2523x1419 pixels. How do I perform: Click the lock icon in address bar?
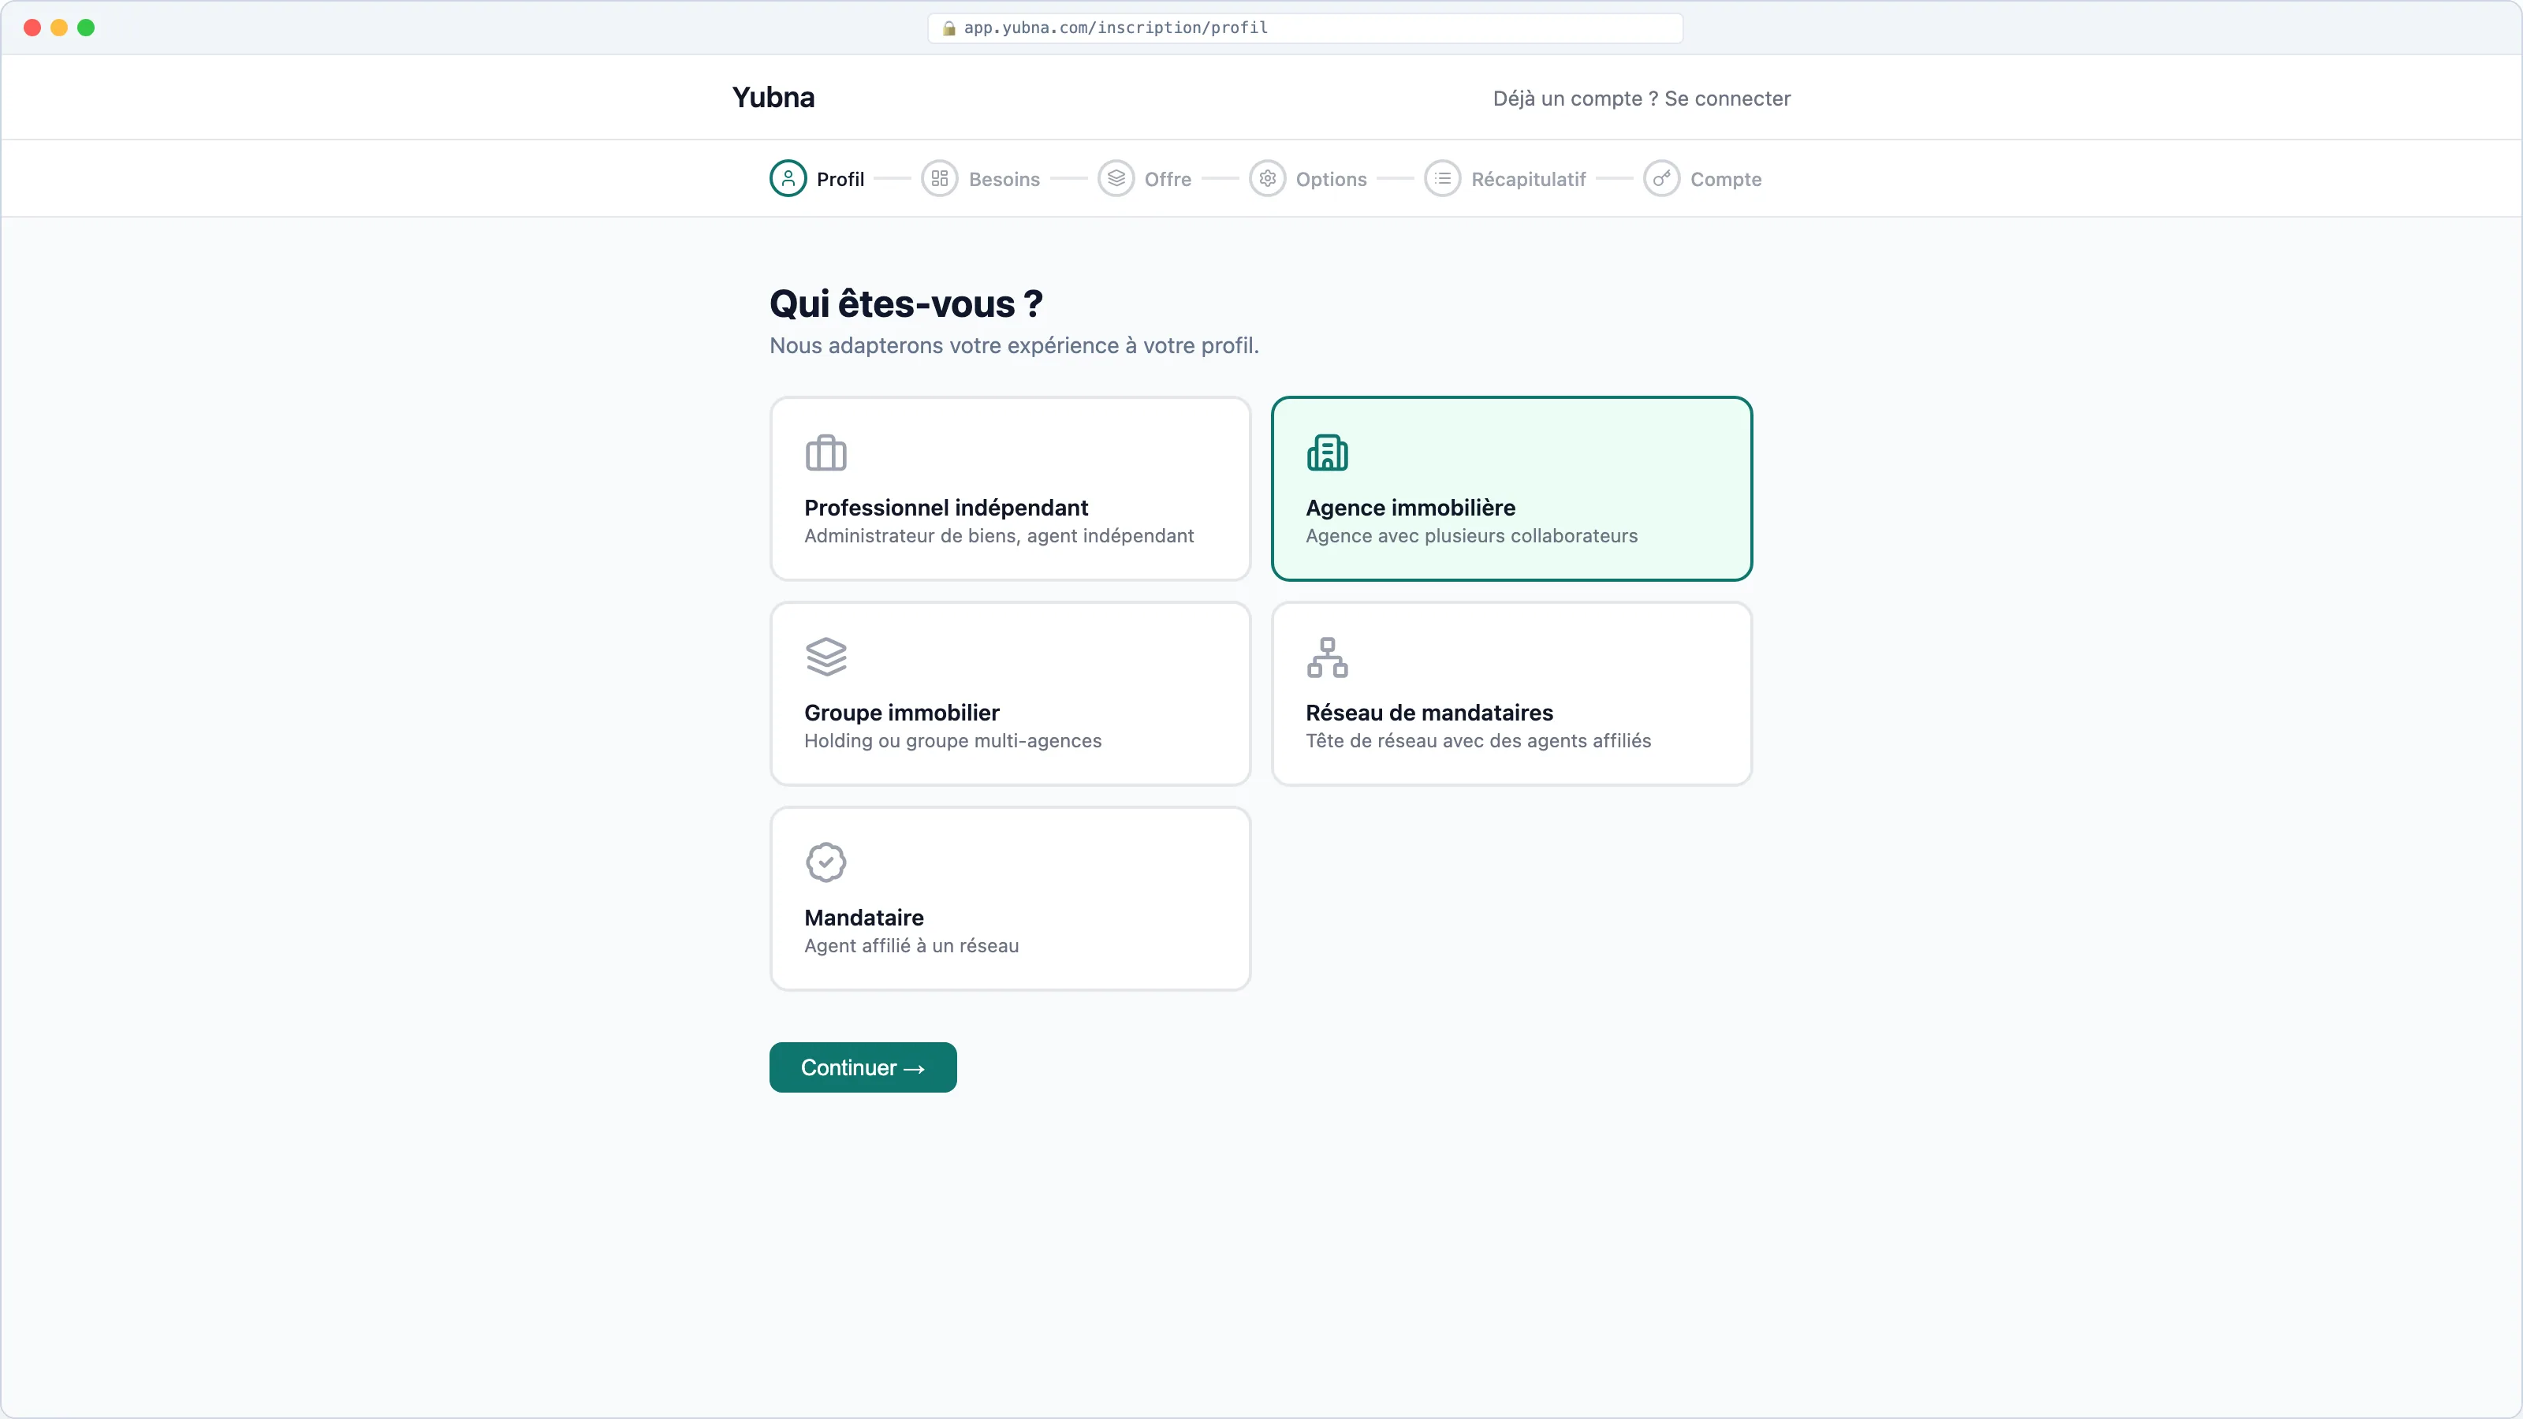point(948,28)
